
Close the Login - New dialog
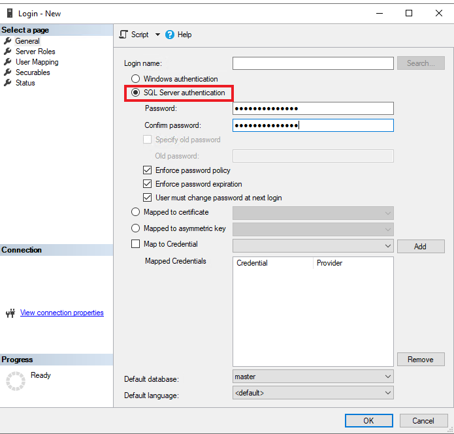coord(439,13)
